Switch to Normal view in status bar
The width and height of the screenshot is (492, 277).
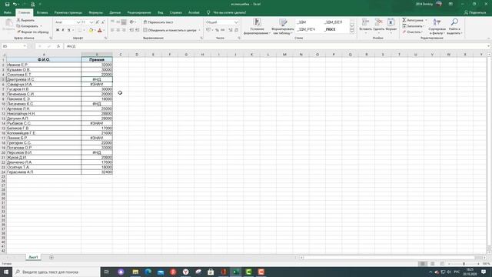tap(423, 264)
